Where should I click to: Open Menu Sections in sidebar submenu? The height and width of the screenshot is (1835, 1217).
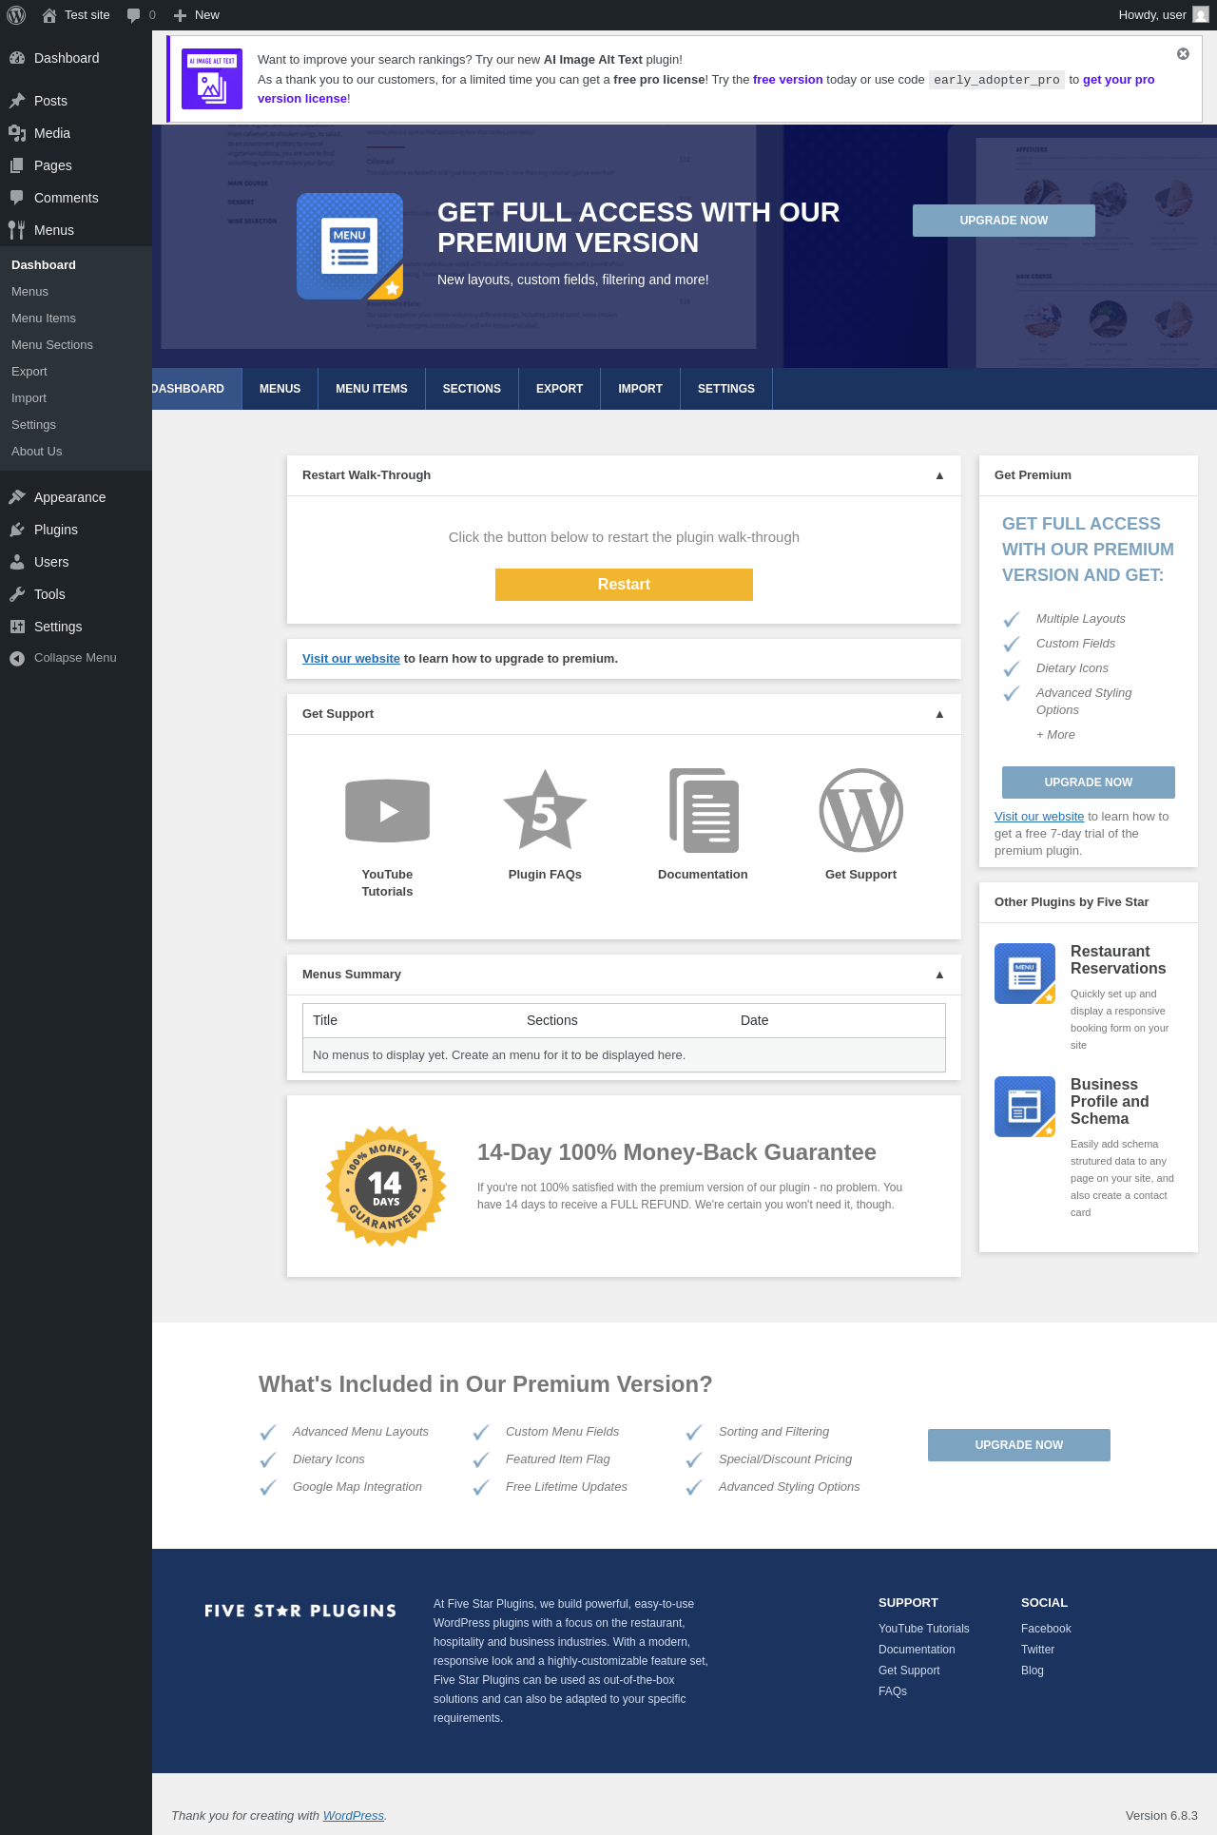52,345
